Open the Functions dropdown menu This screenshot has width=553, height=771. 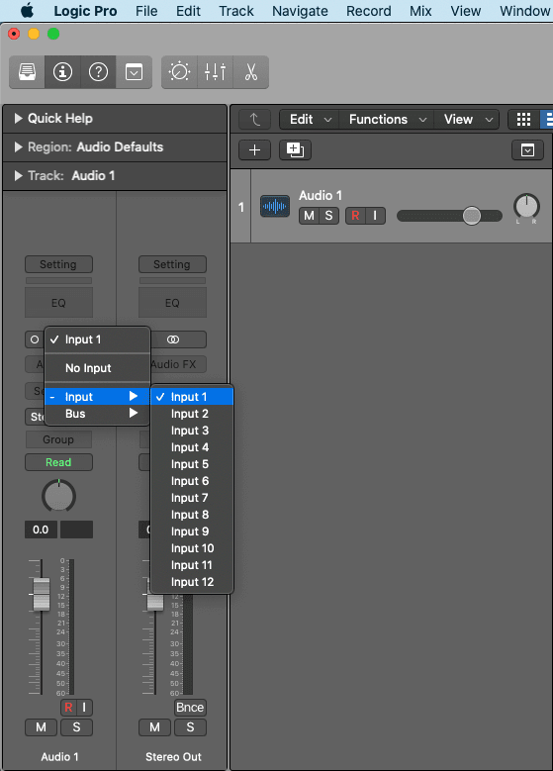[388, 120]
